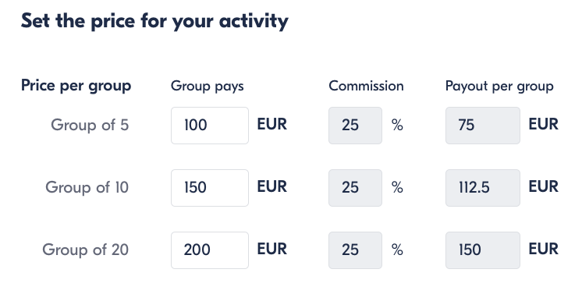Focus the Group of 20 price field showing 200

point(210,250)
